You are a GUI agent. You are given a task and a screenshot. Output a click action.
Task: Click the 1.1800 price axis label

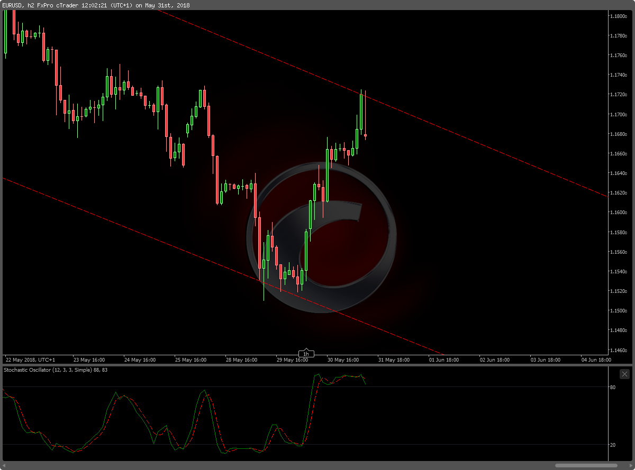tap(618, 16)
